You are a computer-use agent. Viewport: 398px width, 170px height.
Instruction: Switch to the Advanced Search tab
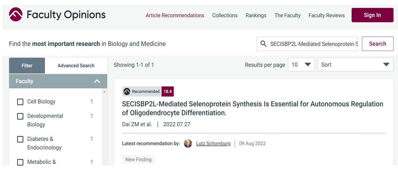point(76,66)
